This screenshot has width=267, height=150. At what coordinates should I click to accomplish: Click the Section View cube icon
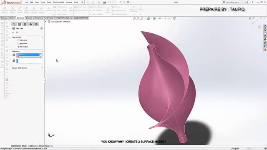tap(149, 18)
